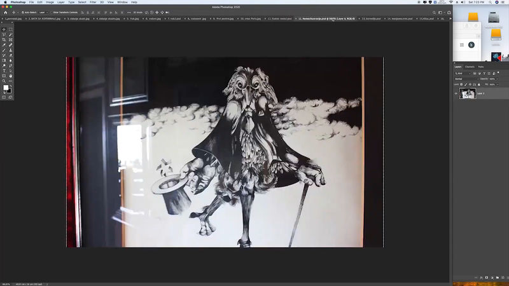The width and height of the screenshot is (509, 286).
Task: Select the Pen tool
Action: click(11, 65)
